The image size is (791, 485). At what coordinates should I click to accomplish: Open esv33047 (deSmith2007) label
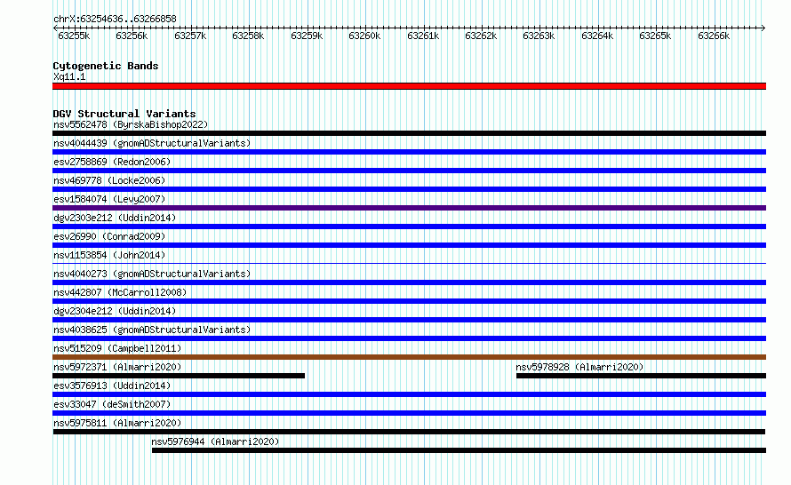112,404
